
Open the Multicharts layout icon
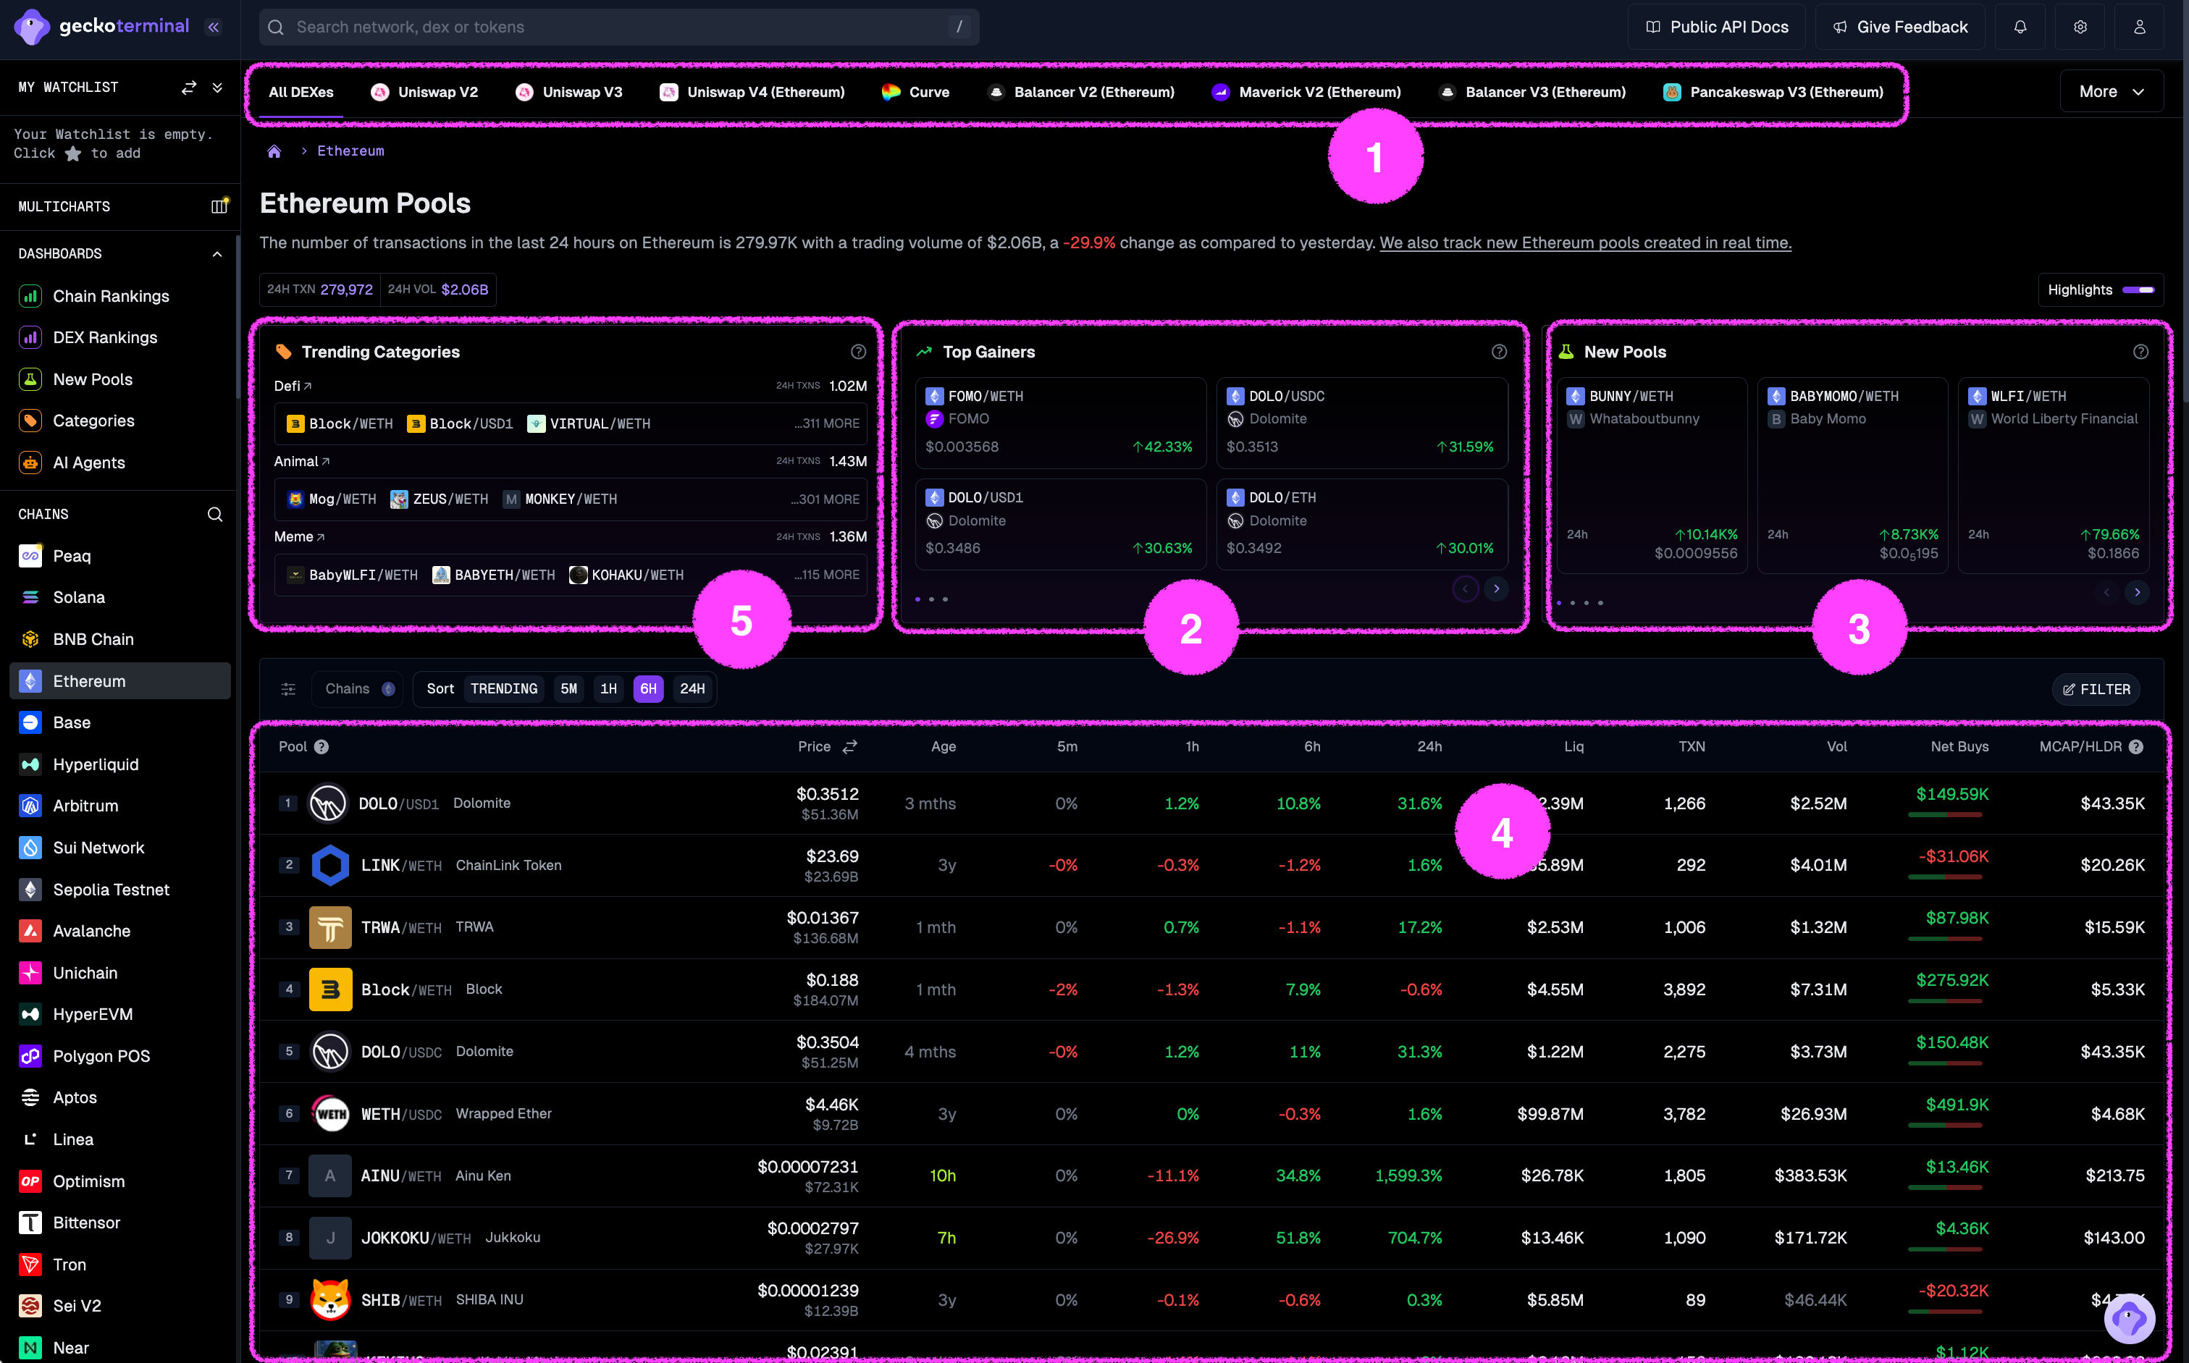pos(219,206)
